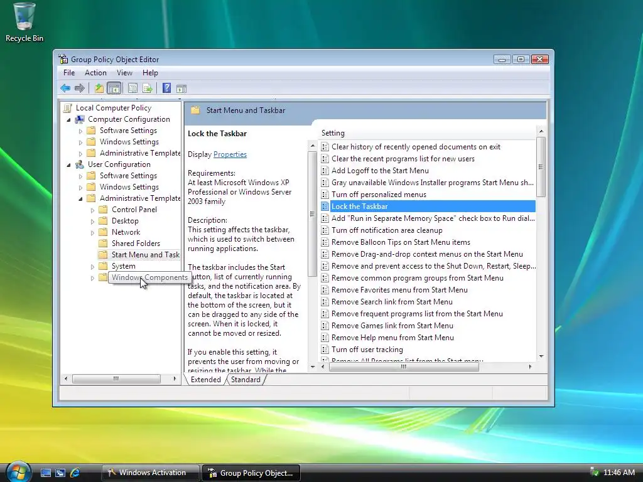Select Network in the tree

pyautogui.click(x=126, y=232)
